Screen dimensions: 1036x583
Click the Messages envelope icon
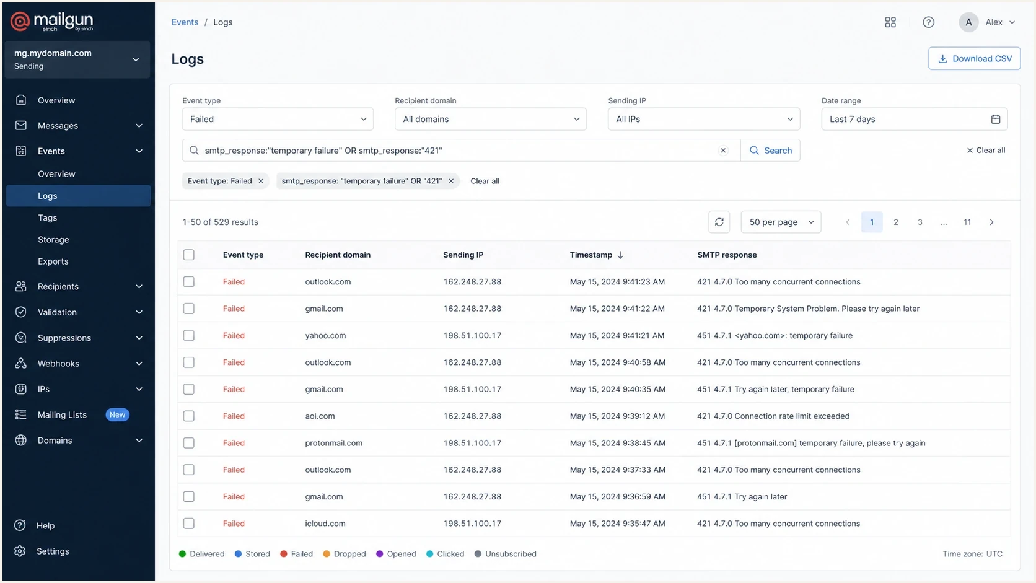(x=21, y=125)
